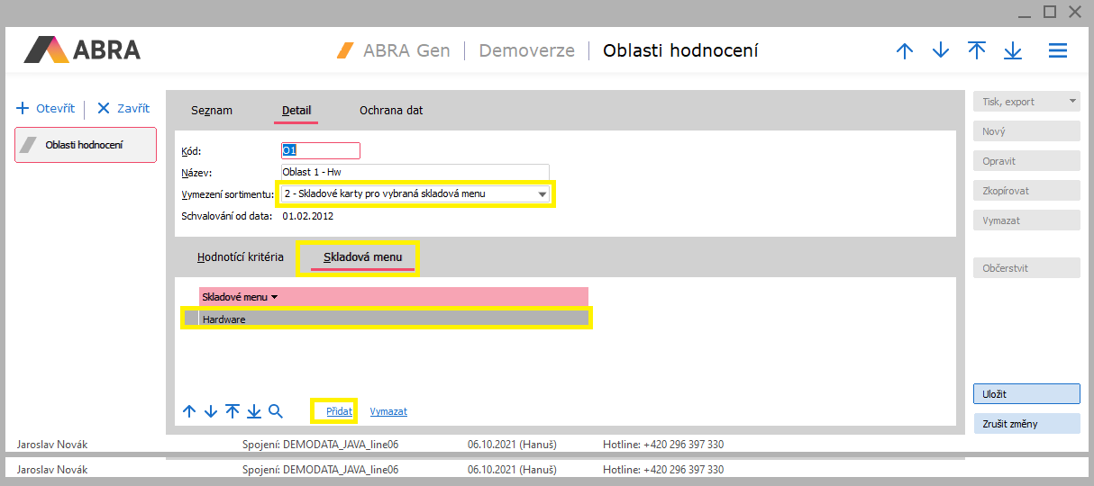Jump to last record using header toolbar
Viewport: 1094px width, 486px height.
click(x=1013, y=51)
